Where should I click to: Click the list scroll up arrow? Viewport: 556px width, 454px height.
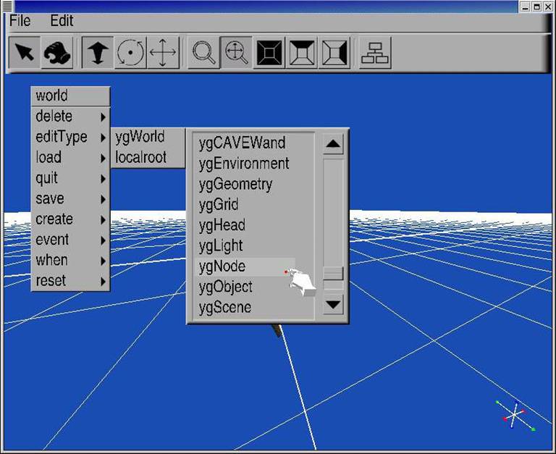(x=333, y=144)
